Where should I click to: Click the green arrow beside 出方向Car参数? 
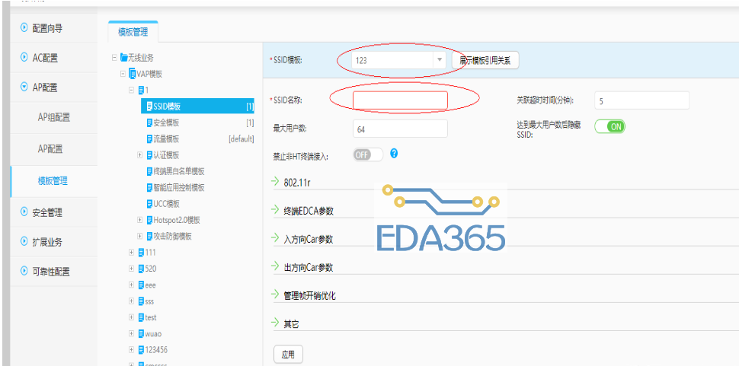276,266
